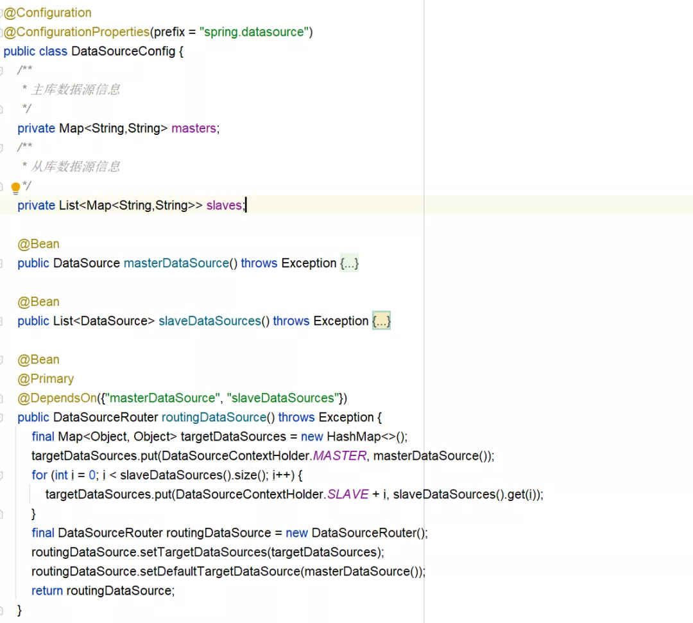Image resolution: width=693 pixels, height=623 pixels.
Task: Collapse routingDataSource method using its gutter fold marker
Action: pyautogui.click(x=2, y=417)
